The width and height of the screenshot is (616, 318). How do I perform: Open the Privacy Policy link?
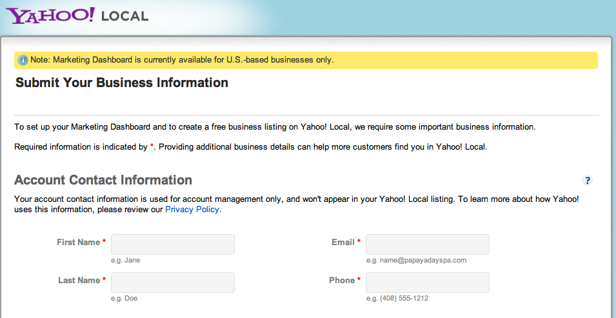[193, 210]
